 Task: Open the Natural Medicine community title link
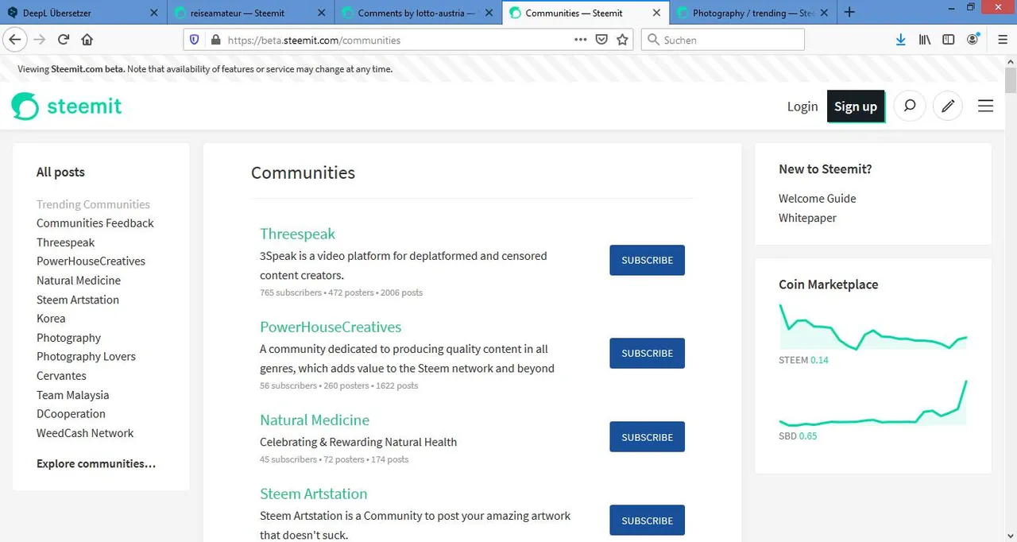pyautogui.click(x=315, y=420)
